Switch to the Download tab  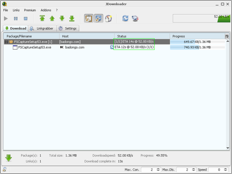tap(15, 28)
